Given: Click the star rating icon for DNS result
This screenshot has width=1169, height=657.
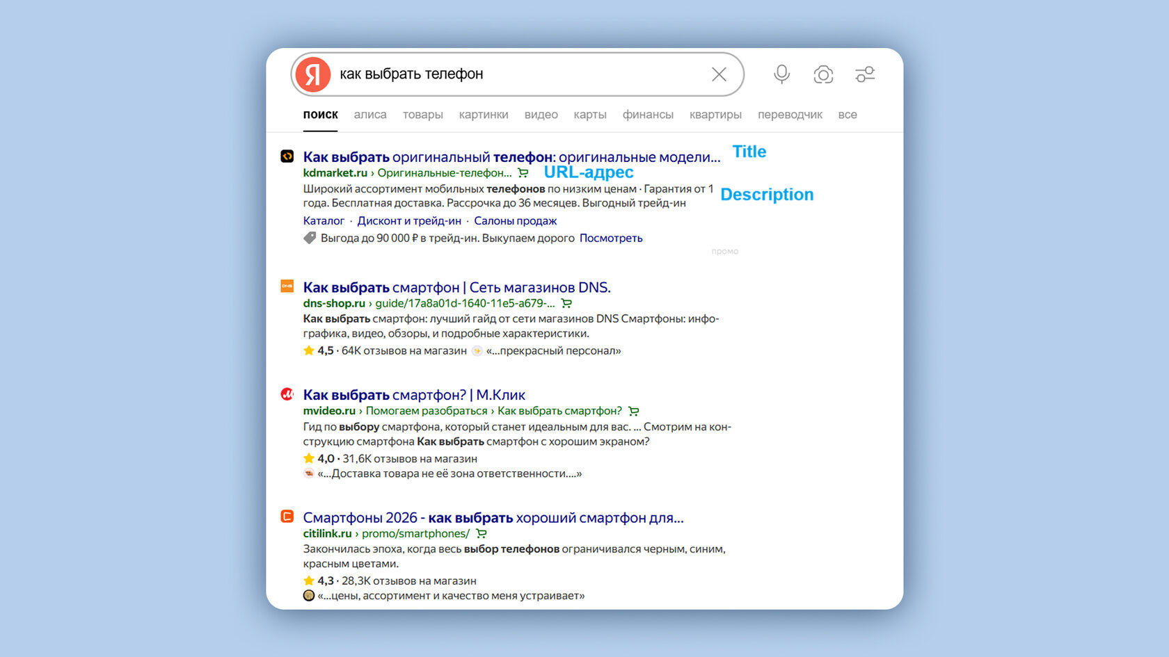Looking at the screenshot, I should pyautogui.click(x=309, y=350).
